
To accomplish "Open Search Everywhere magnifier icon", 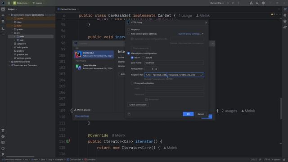I will point(257,3).
